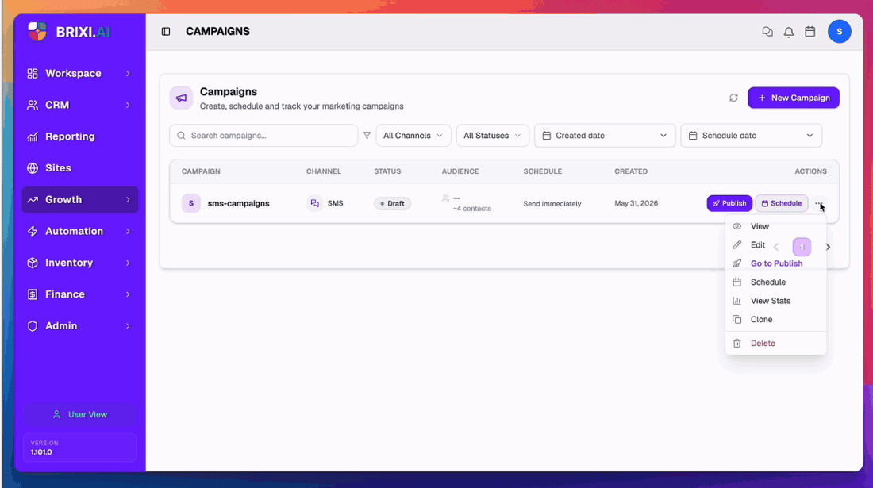Image resolution: width=873 pixels, height=488 pixels.
Task: Click the New Campaign button
Action: (x=794, y=98)
